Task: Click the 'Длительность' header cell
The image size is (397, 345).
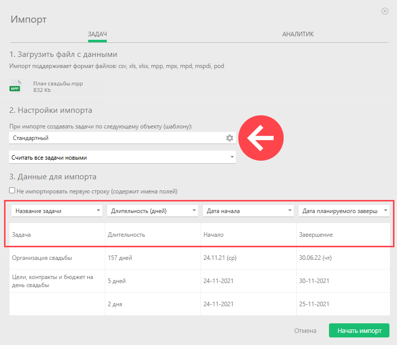Action: [153, 235]
